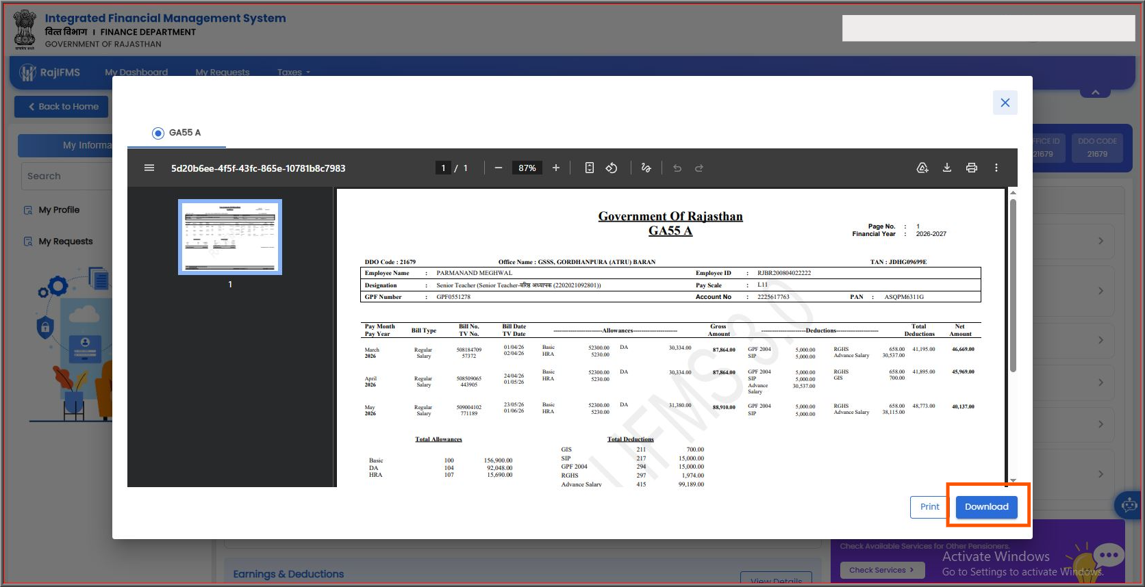Go Back to Home
The width and height of the screenshot is (1145, 587).
click(x=62, y=107)
